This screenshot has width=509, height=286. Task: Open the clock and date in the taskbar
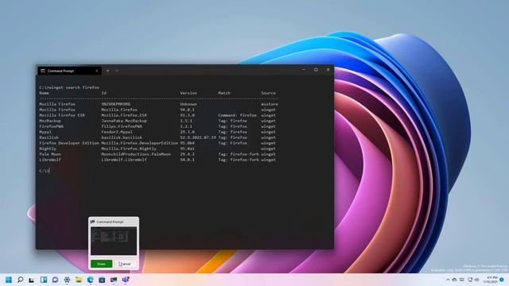point(491,280)
